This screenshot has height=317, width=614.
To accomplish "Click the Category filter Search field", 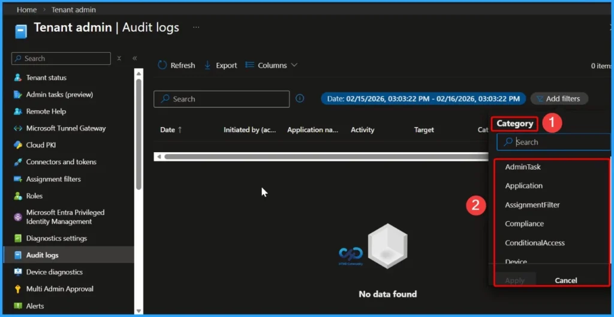I will tap(553, 142).
